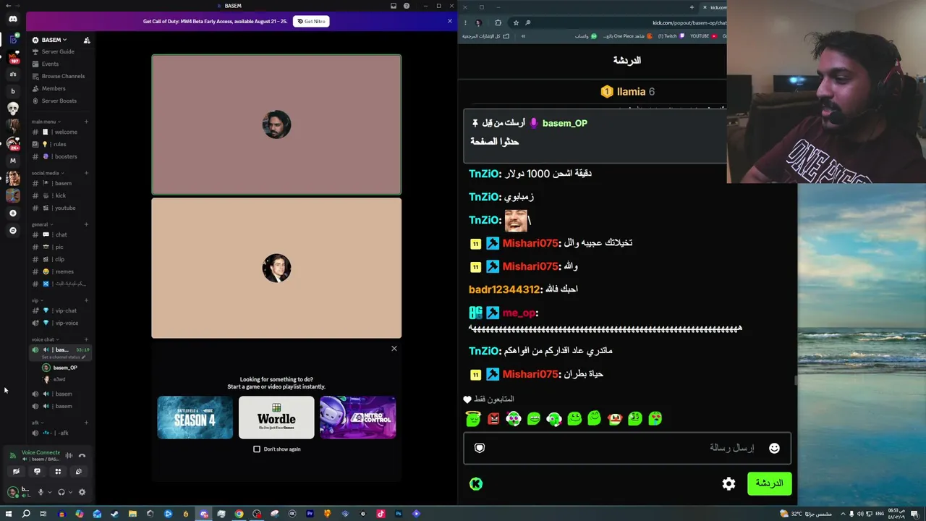Insert first green emote in Kick emote row
This screenshot has width=926, height=521.
(473, 418)
